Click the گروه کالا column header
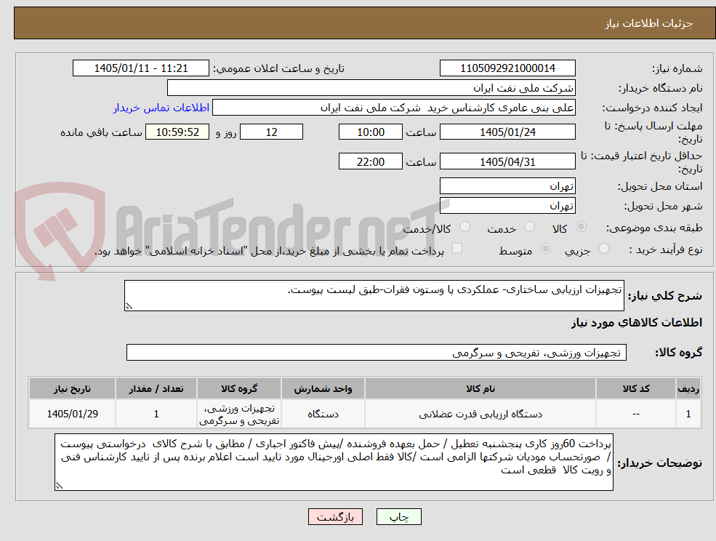 (x=239, y=389)
